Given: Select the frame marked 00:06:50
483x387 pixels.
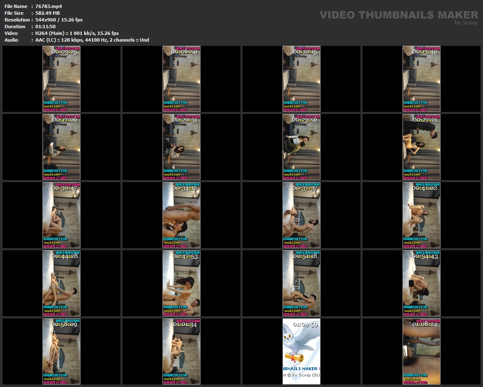Looking at the screenshot, I should point(181,79).
